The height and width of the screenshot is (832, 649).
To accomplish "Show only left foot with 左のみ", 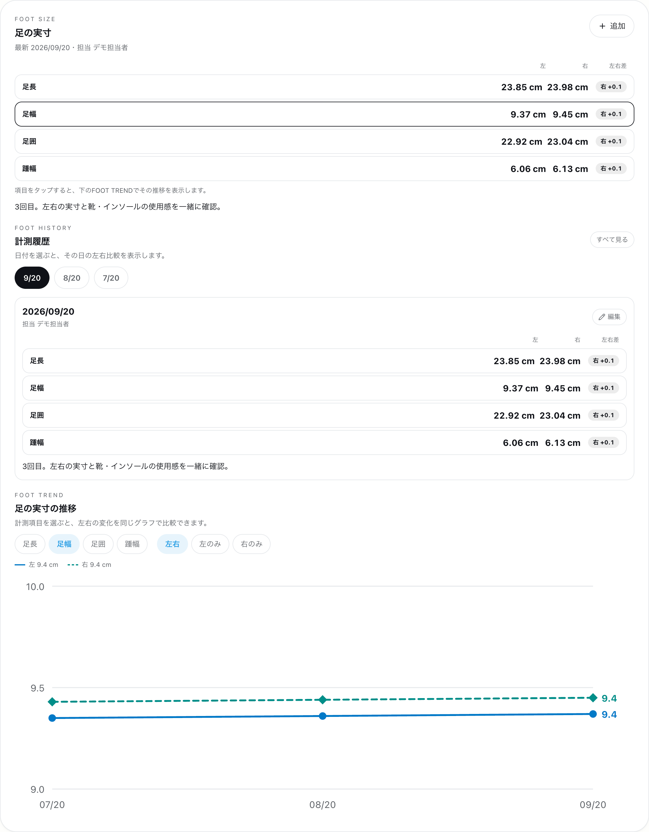I will click(x=210, y=544).
